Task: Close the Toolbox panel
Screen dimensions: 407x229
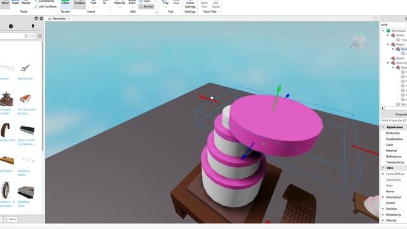Action: click(x=41, y=18)
